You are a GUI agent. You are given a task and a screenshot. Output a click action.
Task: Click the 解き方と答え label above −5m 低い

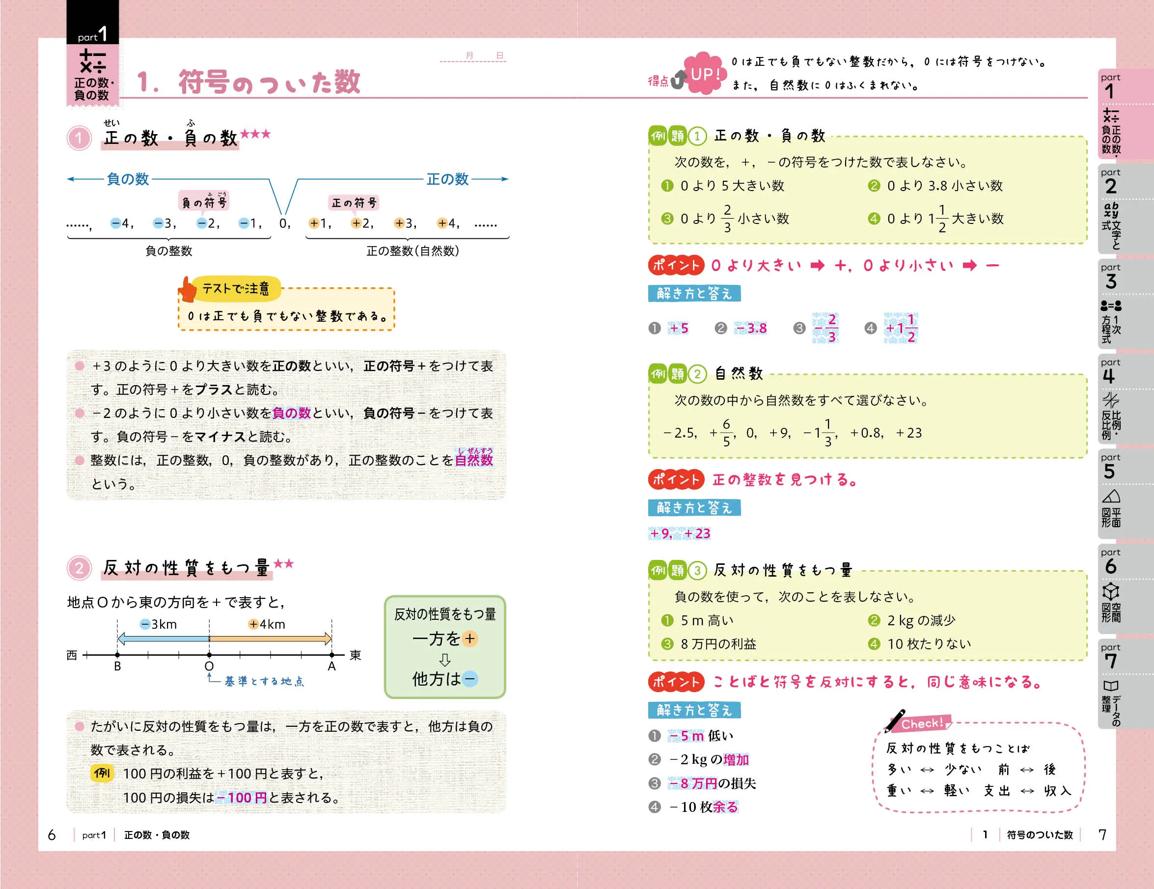tap(694, 710)
